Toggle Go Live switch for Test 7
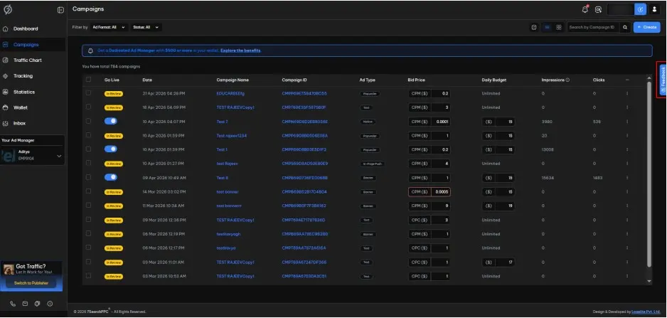 click(111, 122)
